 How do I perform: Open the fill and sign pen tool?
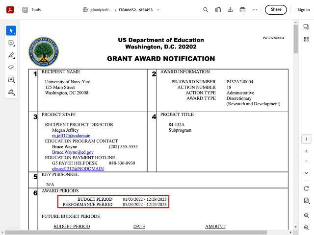click(x=11, y=92)
